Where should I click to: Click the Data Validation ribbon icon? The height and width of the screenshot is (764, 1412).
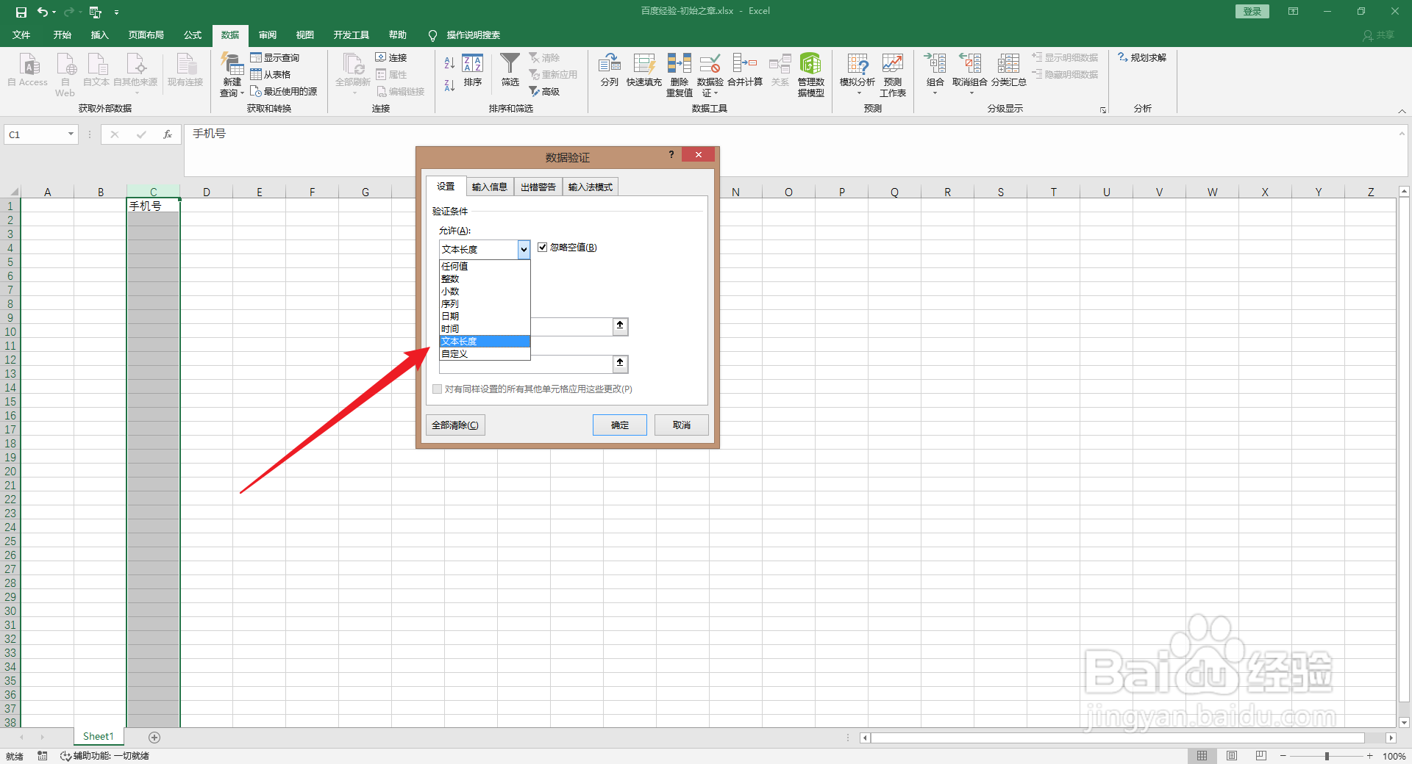tap(710, 65)
